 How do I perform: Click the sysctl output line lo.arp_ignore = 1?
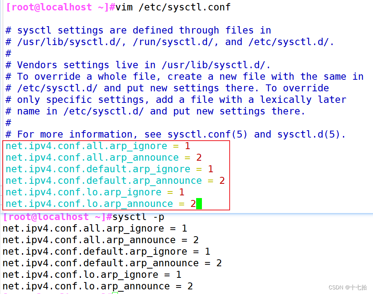92,275
